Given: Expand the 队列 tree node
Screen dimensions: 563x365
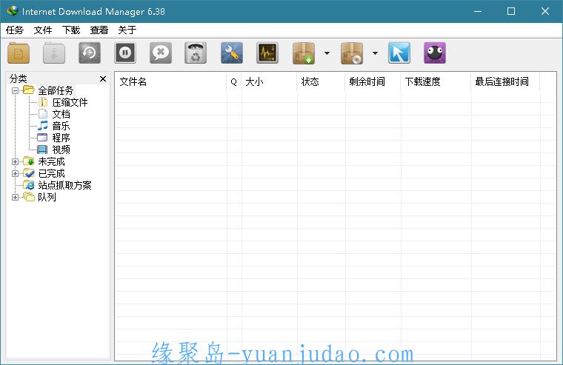Looking at the screenshot, I should pos(15,197).
